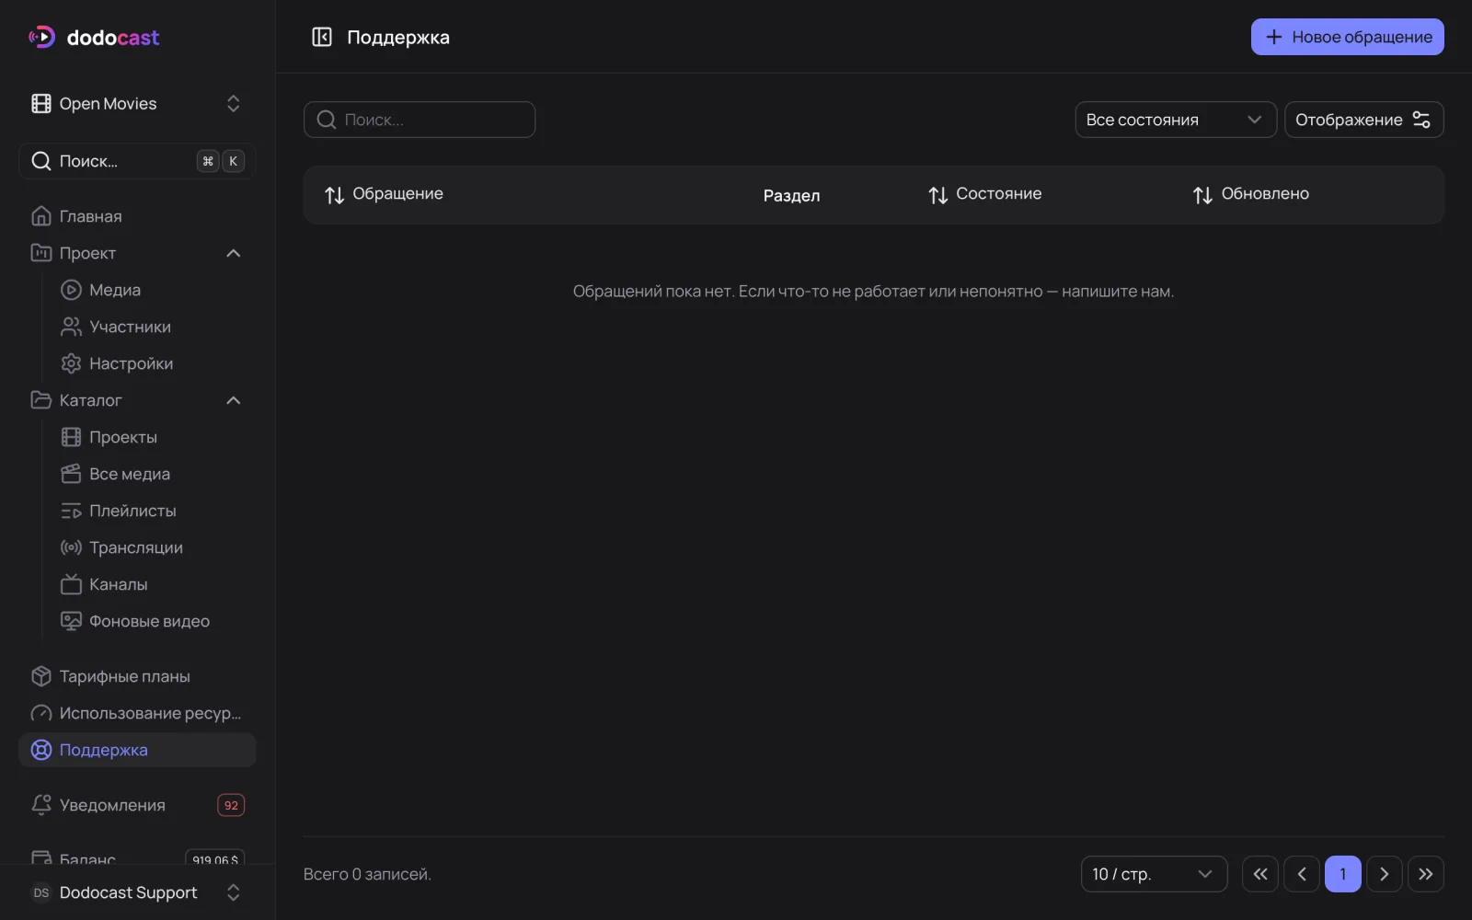Go to the first page
The image size is (1472, 920).
1260,874
